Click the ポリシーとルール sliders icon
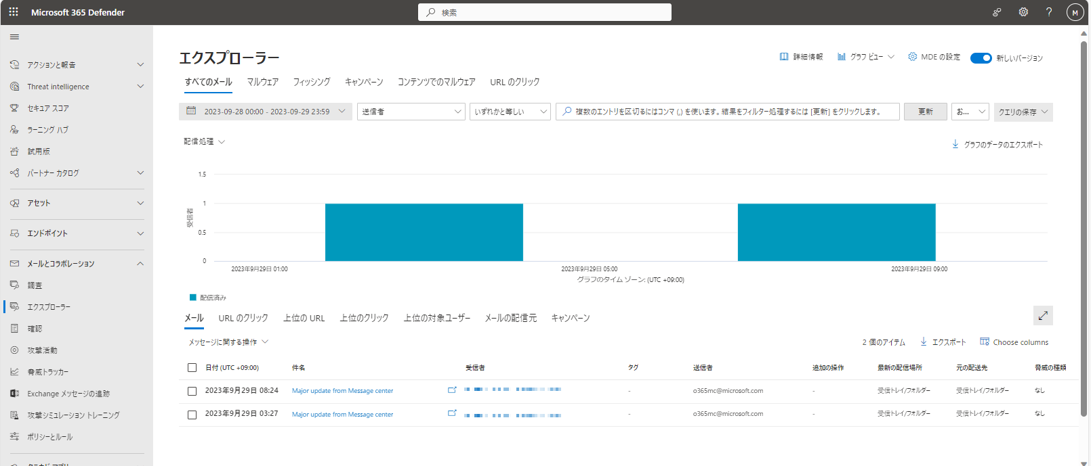 14,437
